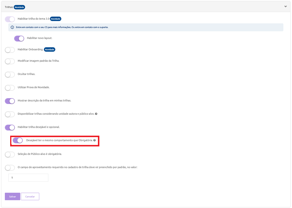Viewport: 292px width, 208px height.
Task: Click the aproveitamento value input field
Action: click(28, 177)
